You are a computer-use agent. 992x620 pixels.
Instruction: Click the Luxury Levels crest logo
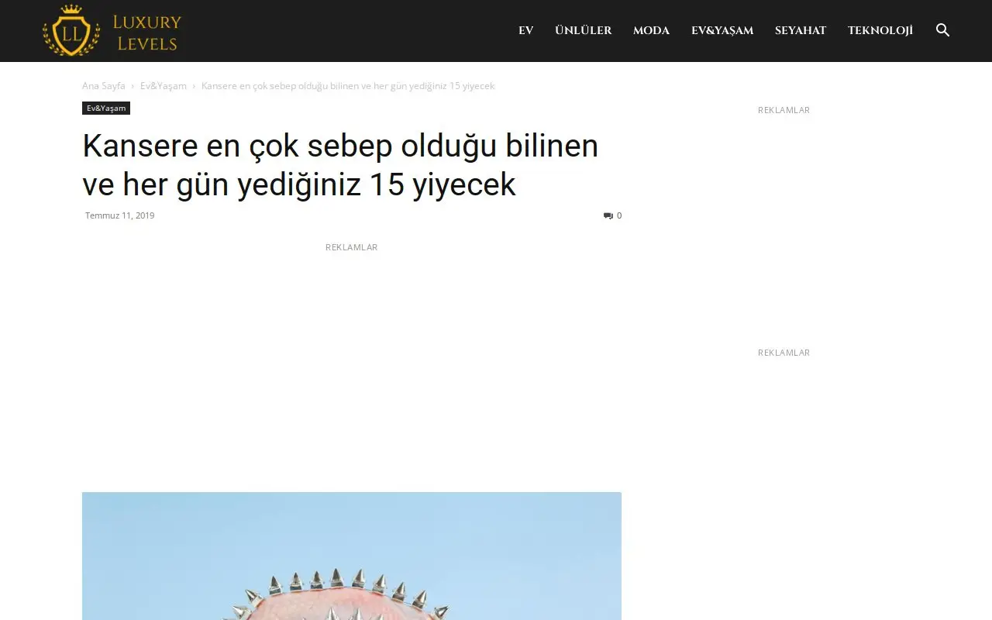[71, 30]
